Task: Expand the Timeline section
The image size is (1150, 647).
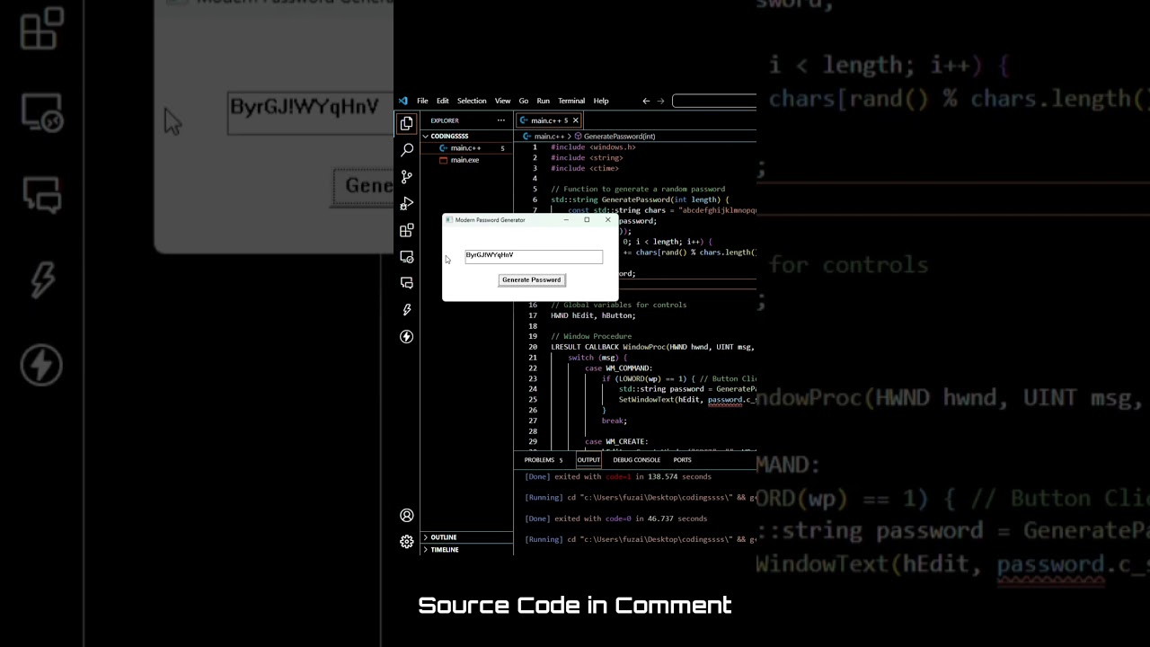Action: coord(466,549)
